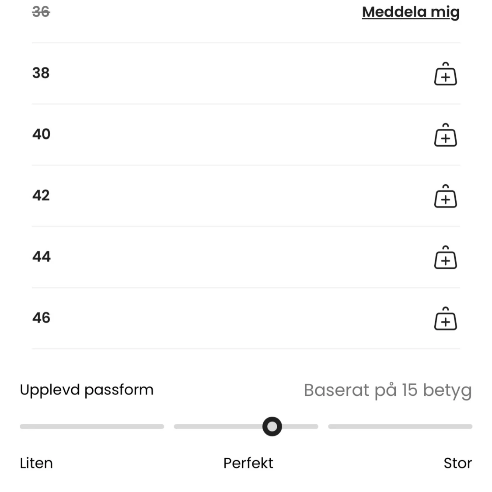Click the Perfekt fit slider handle
The width and height of the screenshot is (492, 492).
[272, 426]
